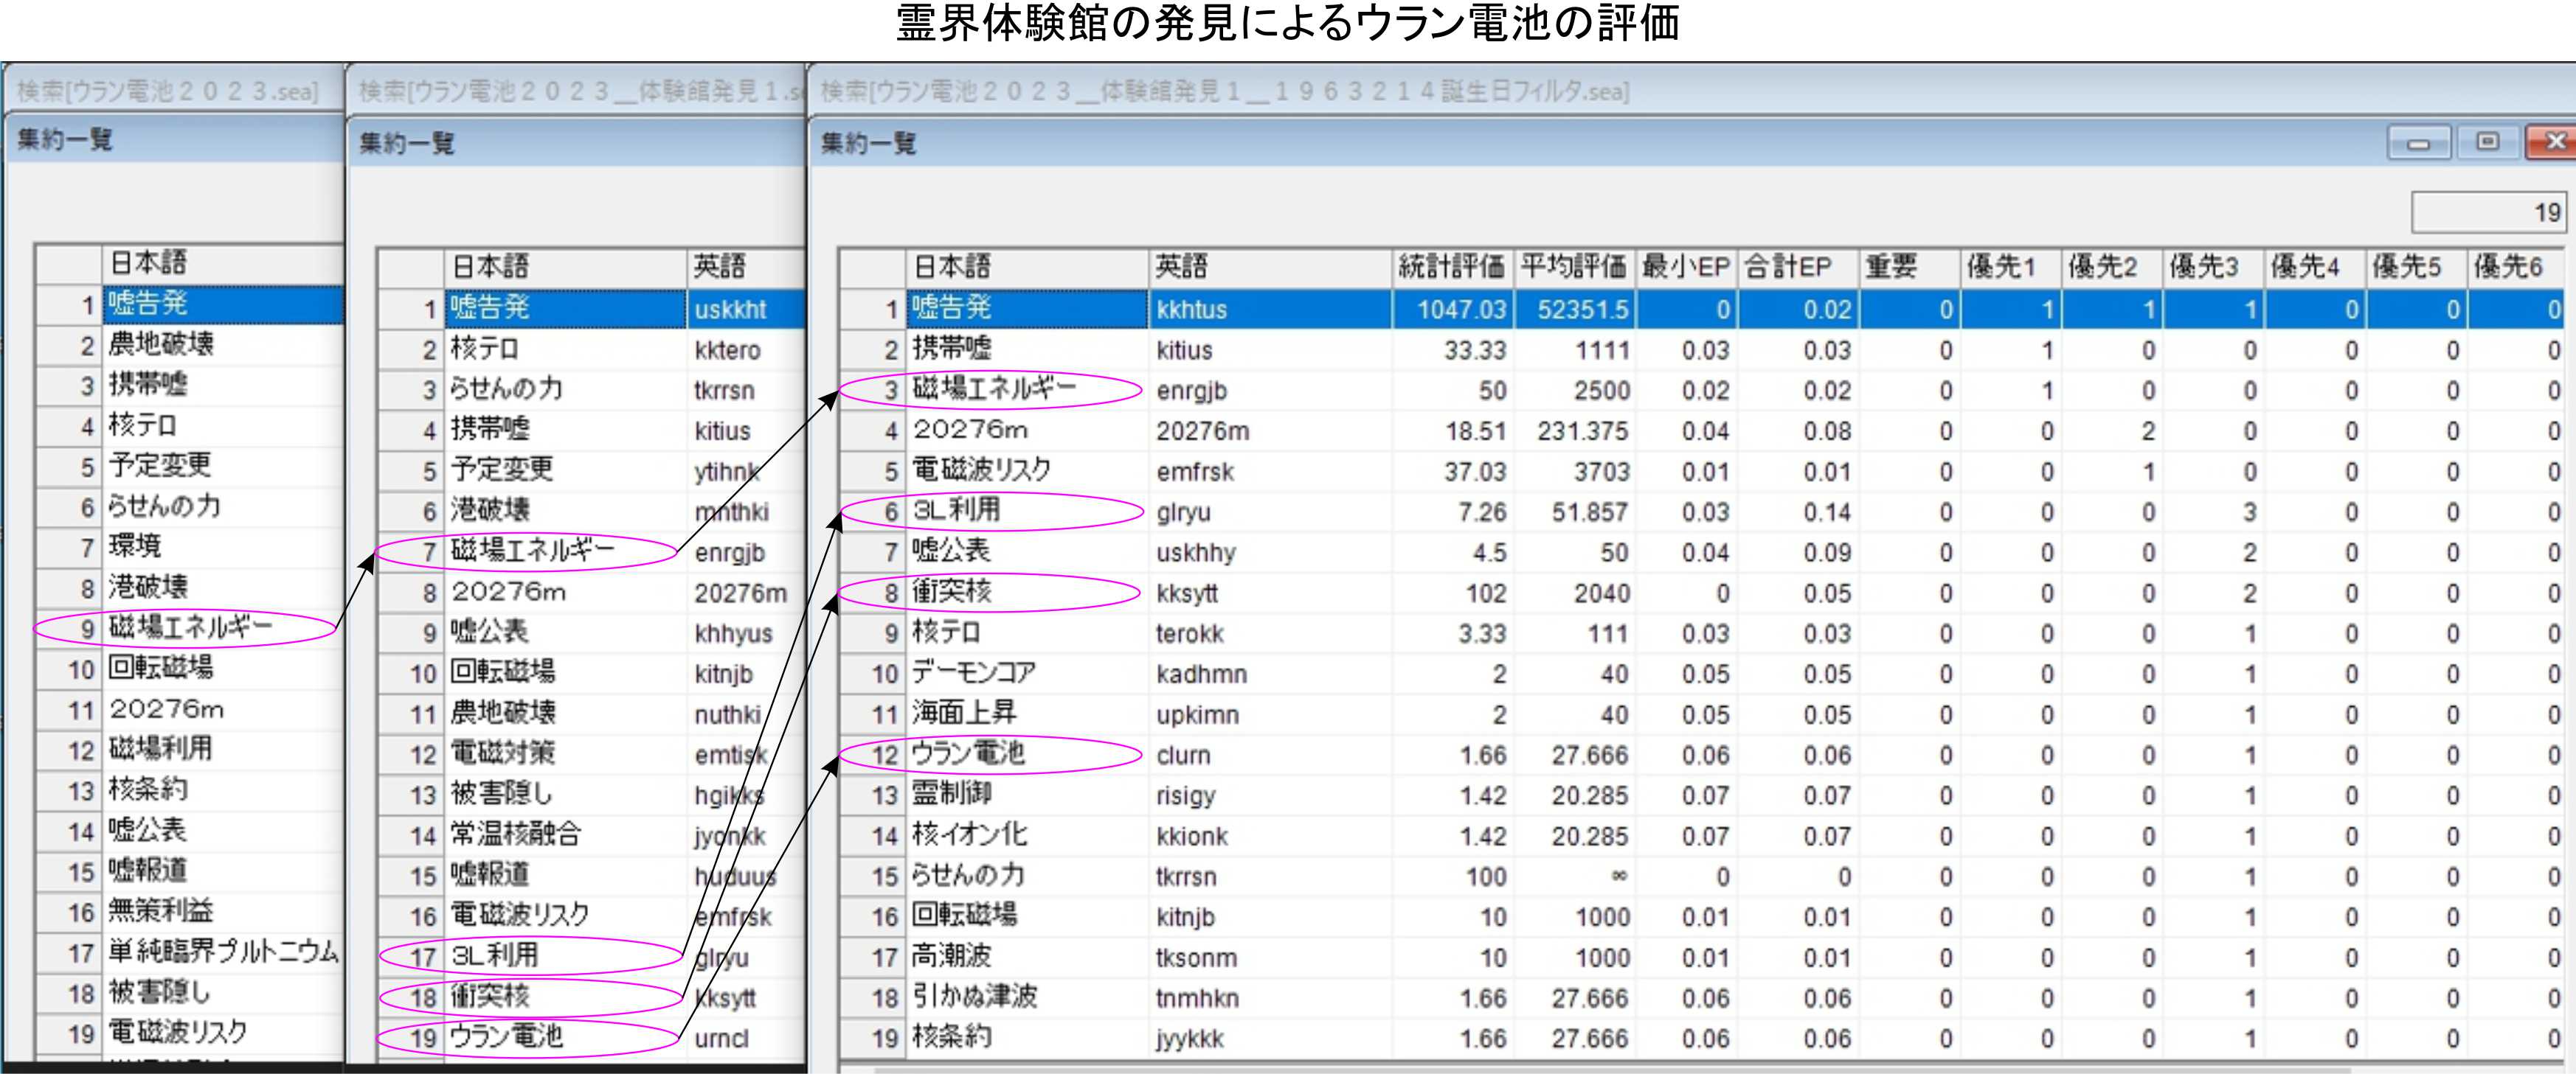2576x1074 pixels.
Task: Select 常温核融合 row in middle window
Action: 592,835
